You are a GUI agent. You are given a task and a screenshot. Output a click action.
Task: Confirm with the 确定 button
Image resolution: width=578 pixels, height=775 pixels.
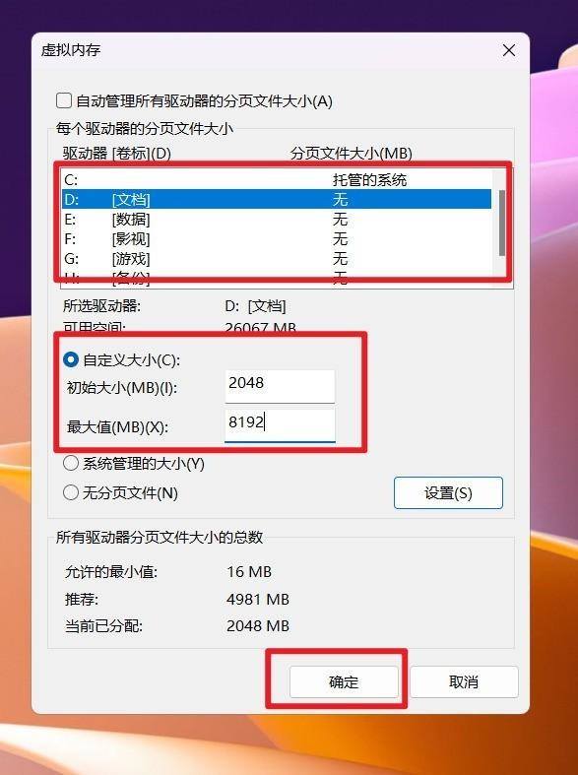click(344, 682)
